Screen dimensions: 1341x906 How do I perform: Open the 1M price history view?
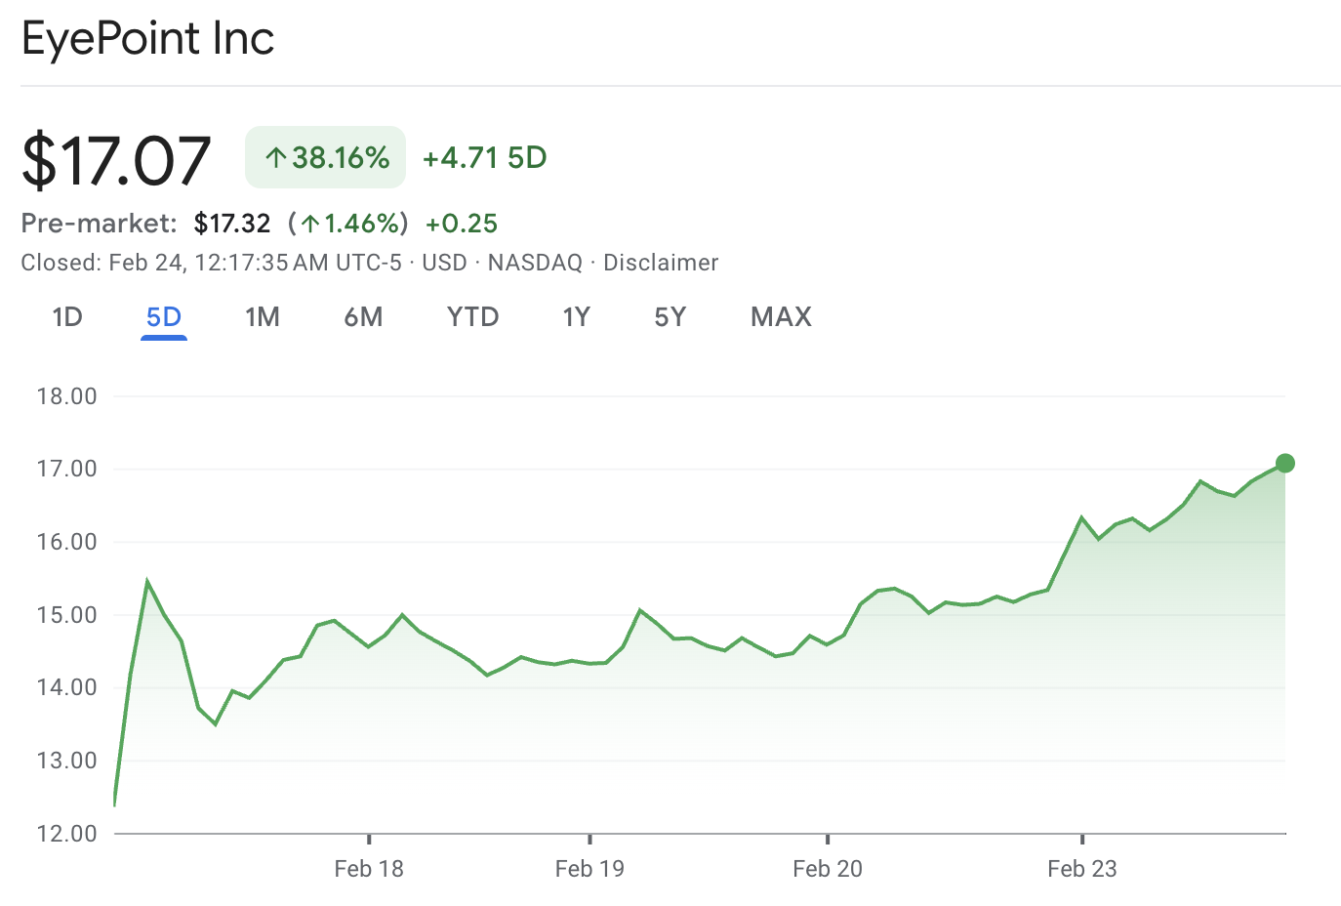point(263,316)
